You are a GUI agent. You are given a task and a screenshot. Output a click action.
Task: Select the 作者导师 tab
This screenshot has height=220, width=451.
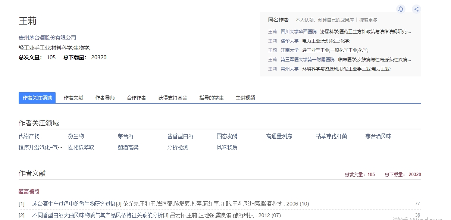105,98
